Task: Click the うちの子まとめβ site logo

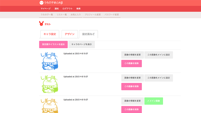Action: pyautogui.click(x=51, y=3)
